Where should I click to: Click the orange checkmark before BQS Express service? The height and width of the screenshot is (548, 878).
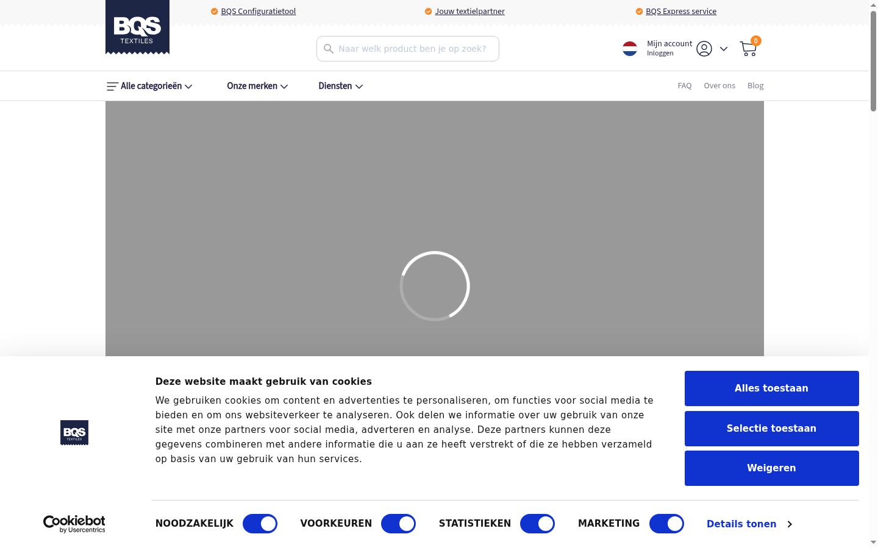(639, 12)
